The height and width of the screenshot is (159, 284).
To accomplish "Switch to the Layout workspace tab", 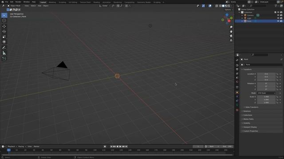I will [x=43, y=2].
